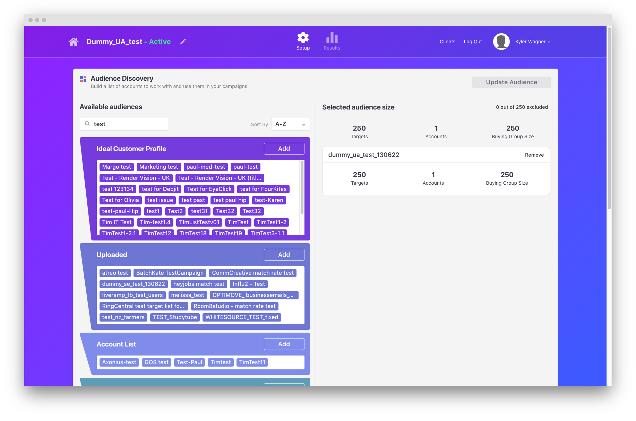Screen dimensions: 636x421
Task: Open the Results bar chart icon
Action: click(x=332, y=38)
